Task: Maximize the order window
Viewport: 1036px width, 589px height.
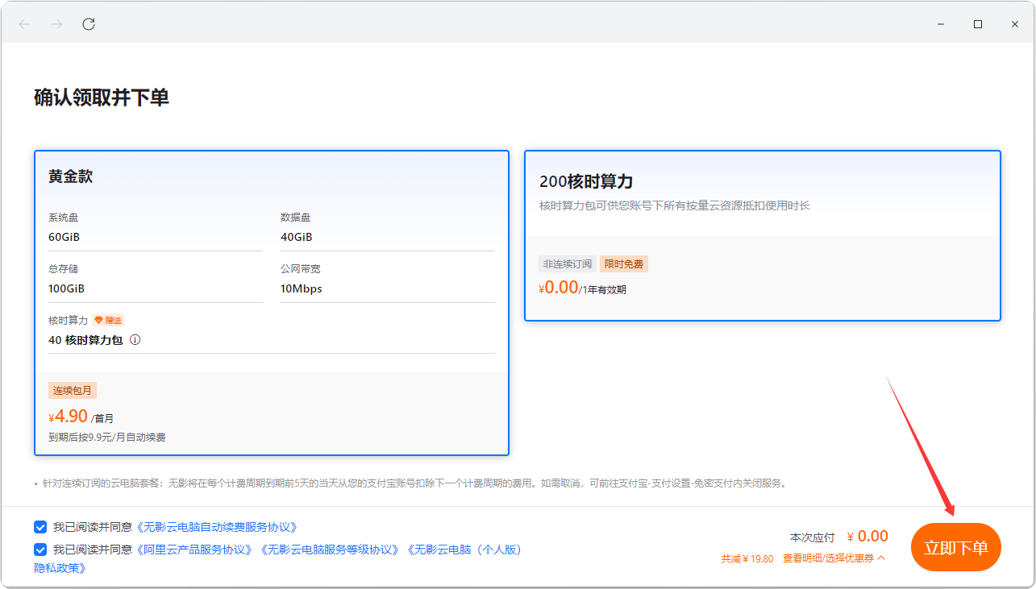Action: point(978,24)
